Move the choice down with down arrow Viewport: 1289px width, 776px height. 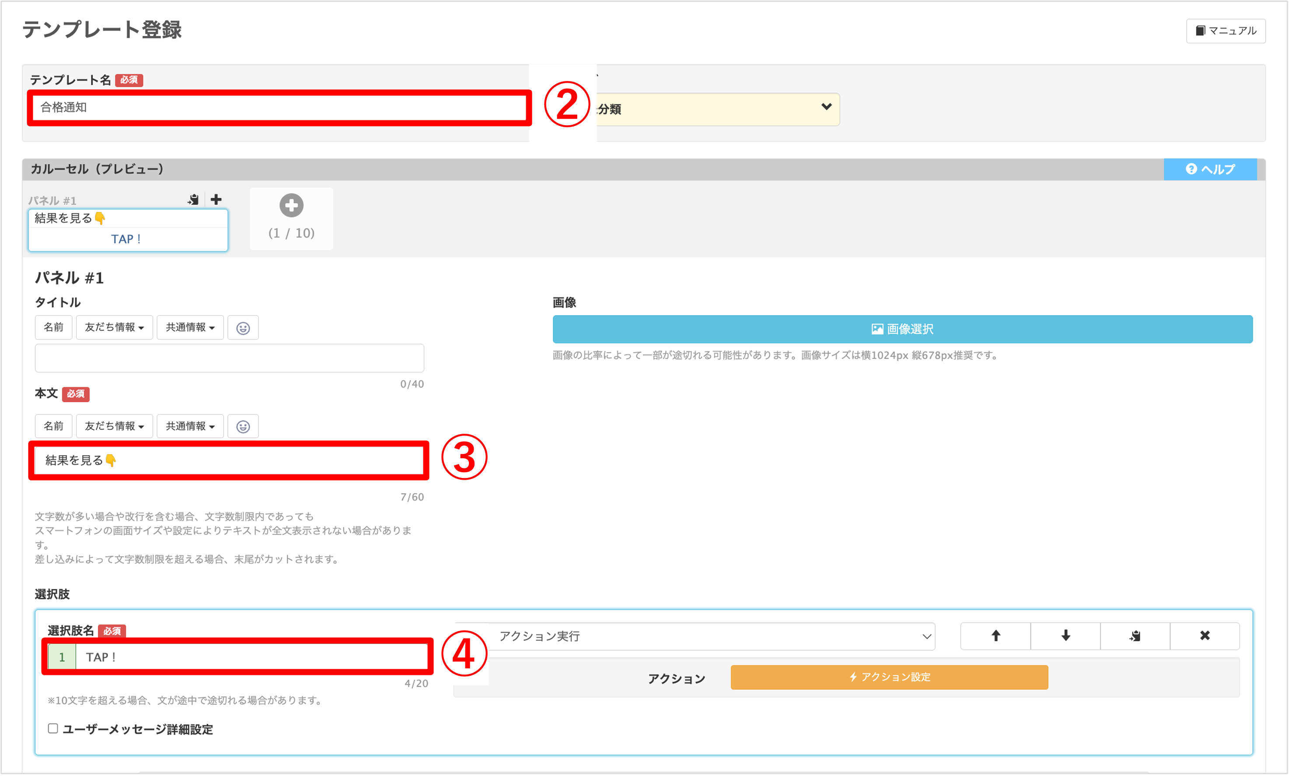(1066, 636)
